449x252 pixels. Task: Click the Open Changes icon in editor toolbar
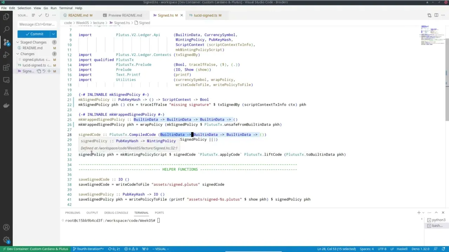429,15
